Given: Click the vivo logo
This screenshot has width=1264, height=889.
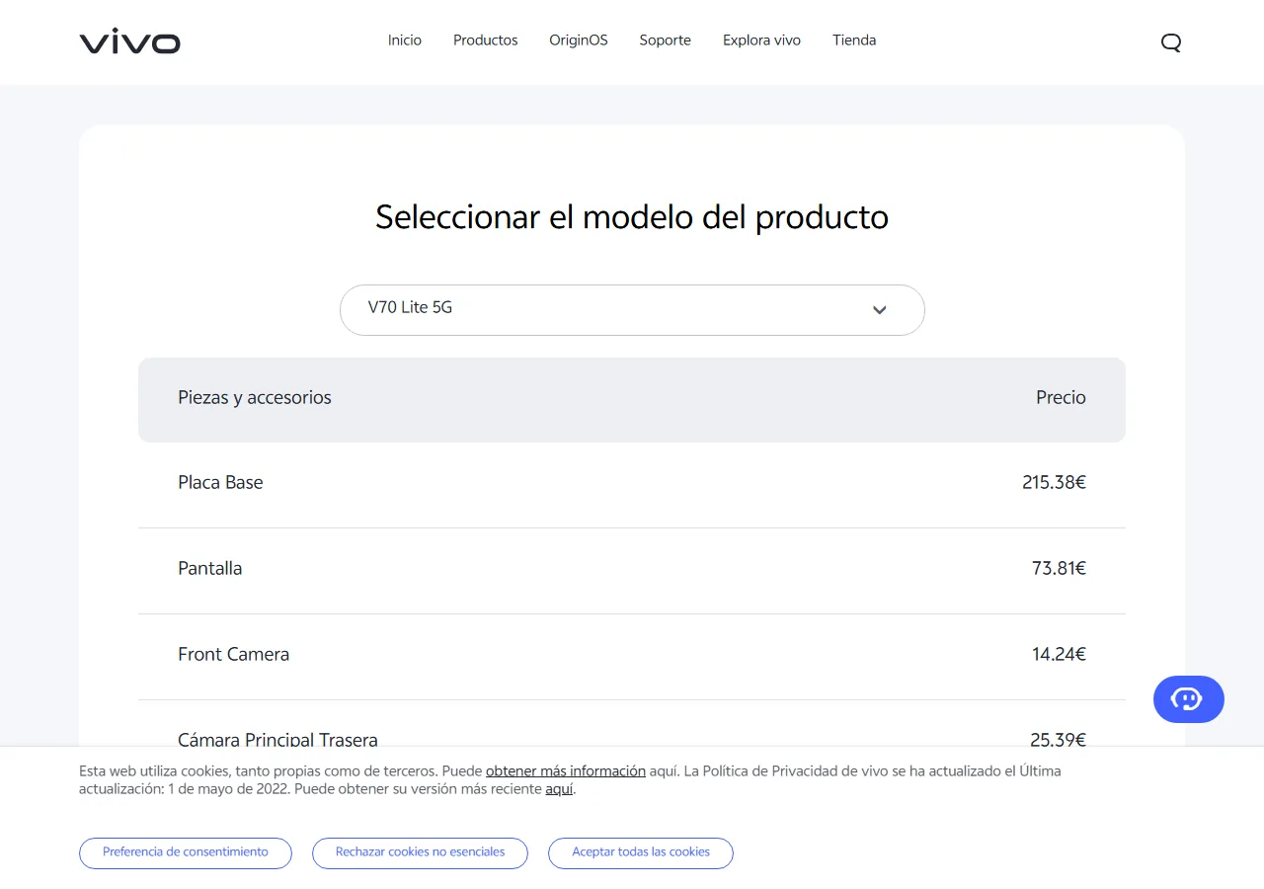Looking at the screenshot, I should (129, 41).
